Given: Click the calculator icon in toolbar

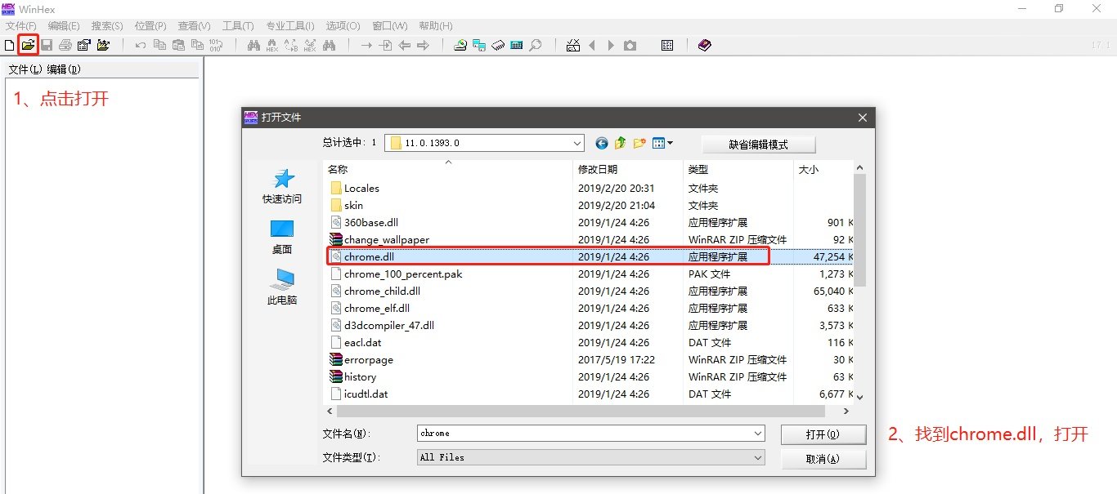Looking at the screenshot, I should click(x=516, y=45).
